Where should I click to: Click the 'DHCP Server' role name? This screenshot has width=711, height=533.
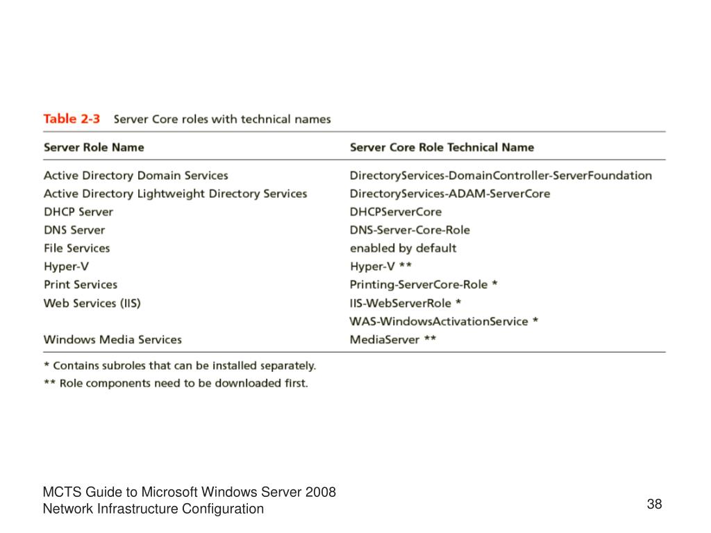pyautogui.click(x=78, y=212)
